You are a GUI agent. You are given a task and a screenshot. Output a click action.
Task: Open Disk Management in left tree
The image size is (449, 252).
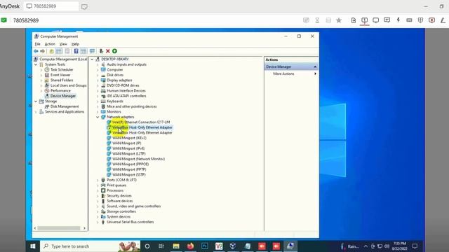(65, 106)
